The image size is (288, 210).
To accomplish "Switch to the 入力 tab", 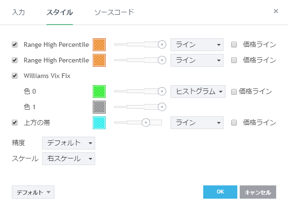I will (x=18, y=12).
